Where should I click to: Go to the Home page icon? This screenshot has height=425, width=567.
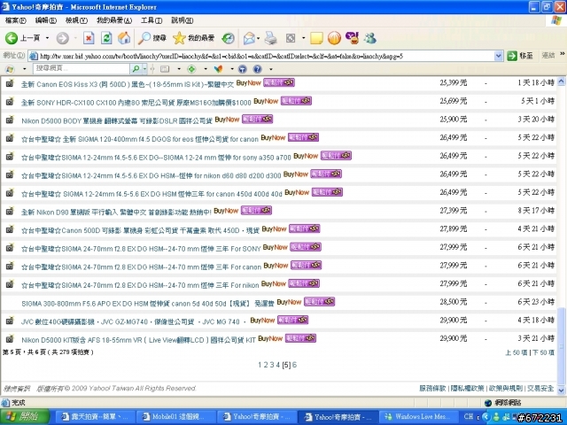[x=124, y=38]
